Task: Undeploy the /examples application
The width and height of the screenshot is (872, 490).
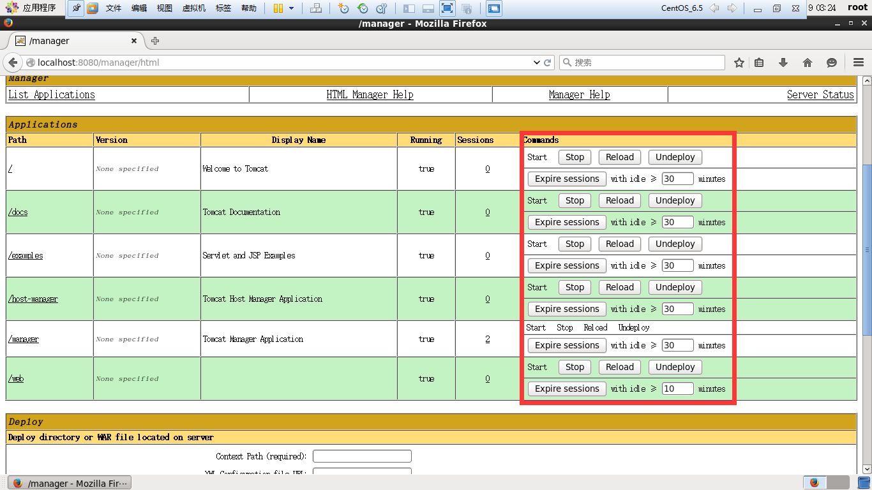Action: pyautogui.click(x=675, y=244)
